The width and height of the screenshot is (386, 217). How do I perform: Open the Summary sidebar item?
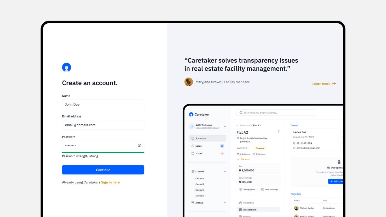(x=208, y=138)
